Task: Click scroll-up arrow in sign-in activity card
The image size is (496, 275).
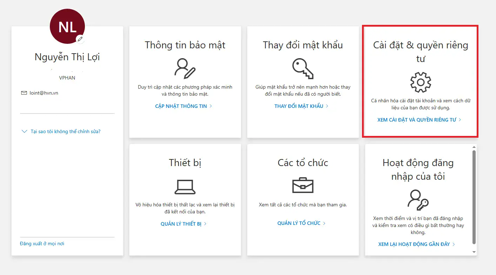Action: pos(474,147)
